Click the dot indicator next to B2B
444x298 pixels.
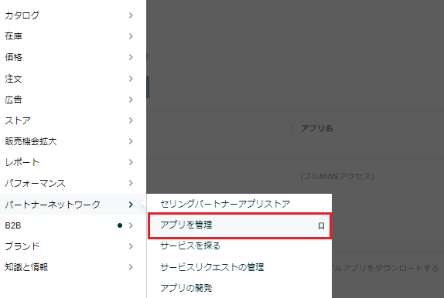120,225
